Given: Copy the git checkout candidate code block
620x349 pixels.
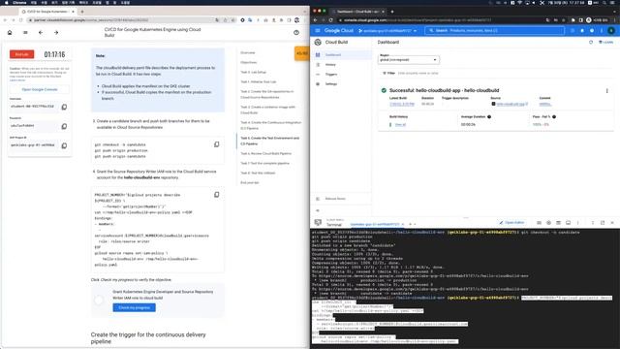Looking at the screenshot, I should [x=217, y=144].
